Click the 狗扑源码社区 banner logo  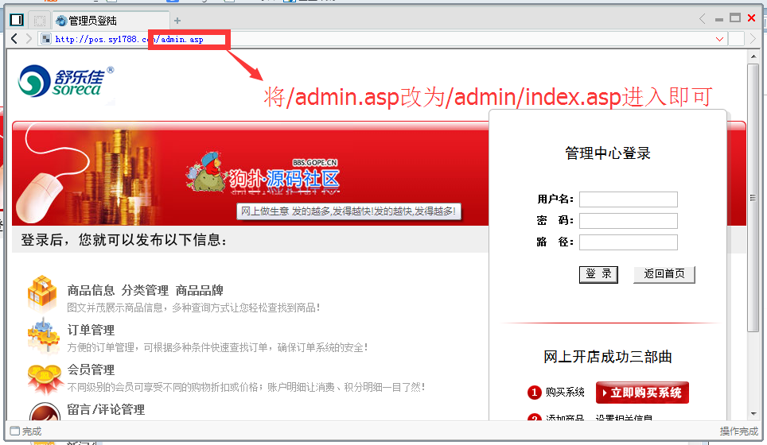[x=263, y=174]
